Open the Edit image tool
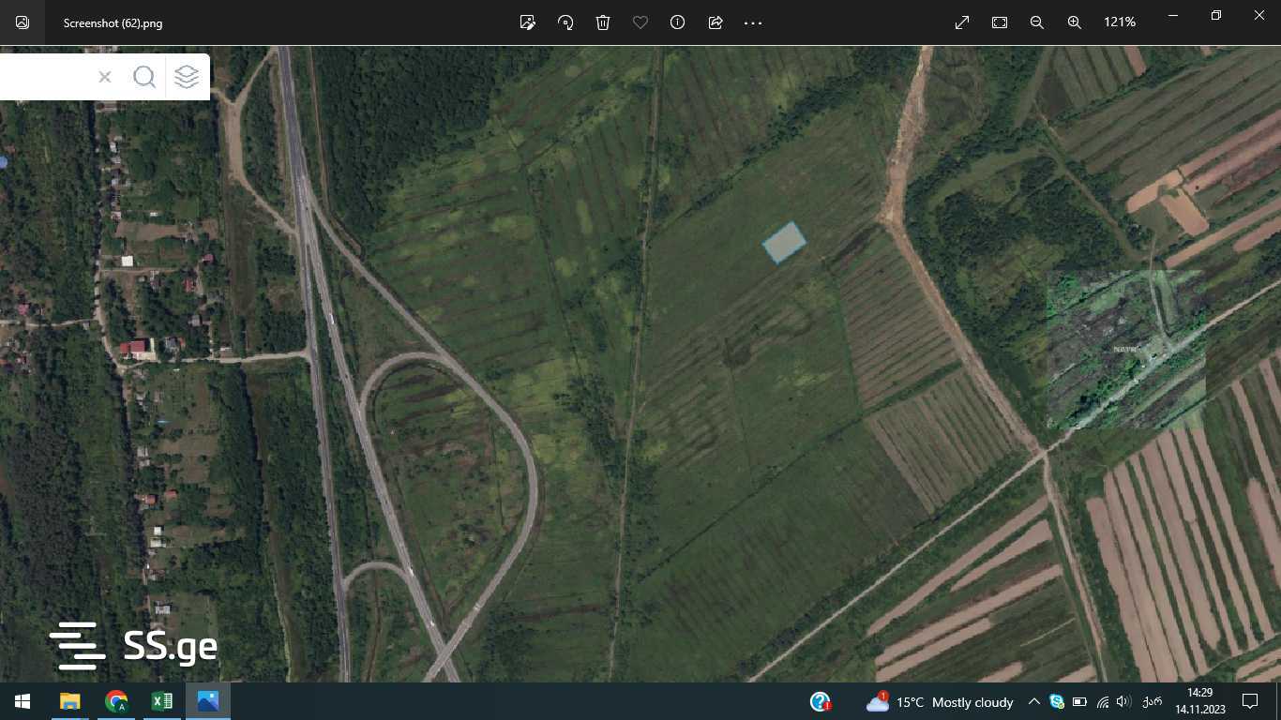Screen dimensions: 1281x720 [528, 22]
